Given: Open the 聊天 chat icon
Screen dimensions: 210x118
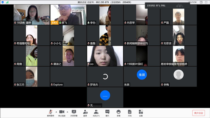Looking at the screenshot, I should pos(107,113).
